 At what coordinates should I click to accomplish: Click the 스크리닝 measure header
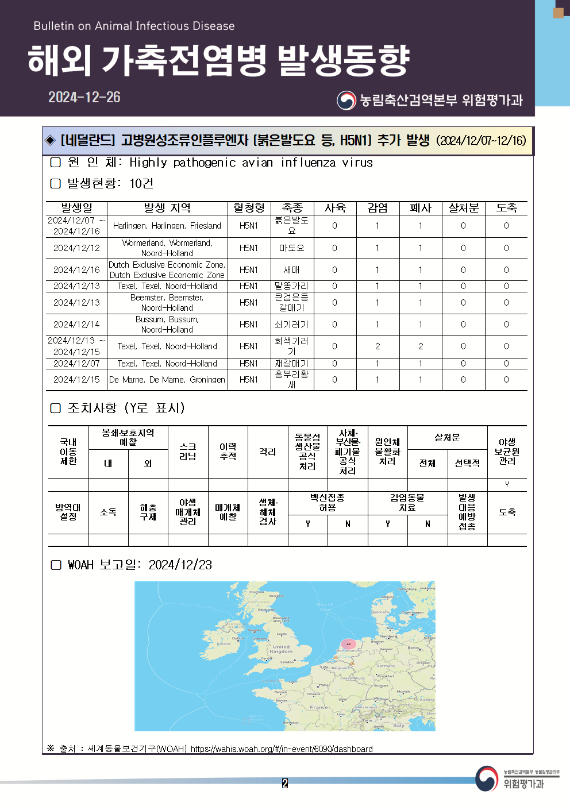pos(188,452)
